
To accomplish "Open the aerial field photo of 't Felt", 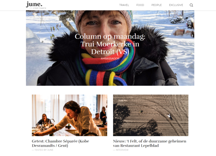I will click(151, 115).
